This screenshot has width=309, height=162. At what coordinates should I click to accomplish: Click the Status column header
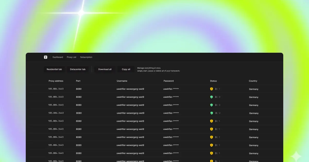(x=213, y=81)
